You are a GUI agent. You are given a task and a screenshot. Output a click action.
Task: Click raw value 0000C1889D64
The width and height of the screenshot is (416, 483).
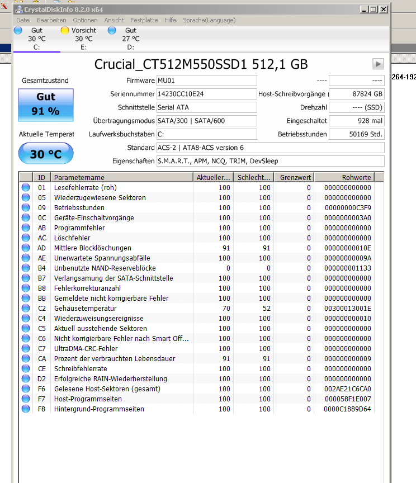pyautogui.click(x=347, y=409)
